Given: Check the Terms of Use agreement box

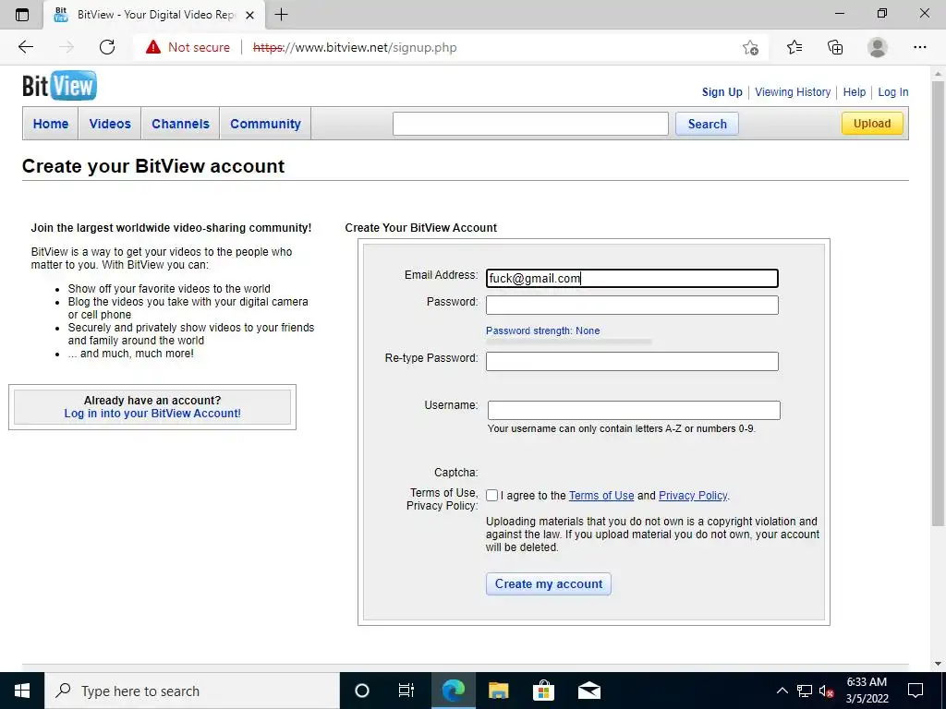Looking at the screenshot, I should 491,496.
